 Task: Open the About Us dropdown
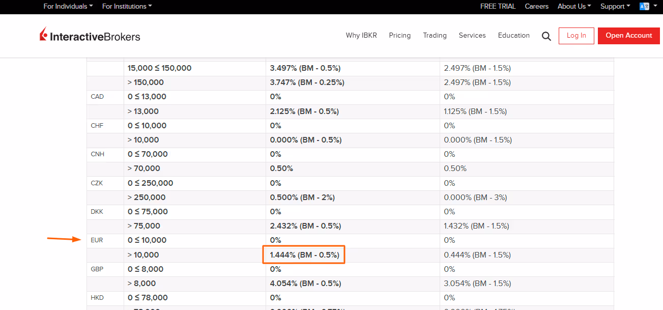(x=574, y=7)
